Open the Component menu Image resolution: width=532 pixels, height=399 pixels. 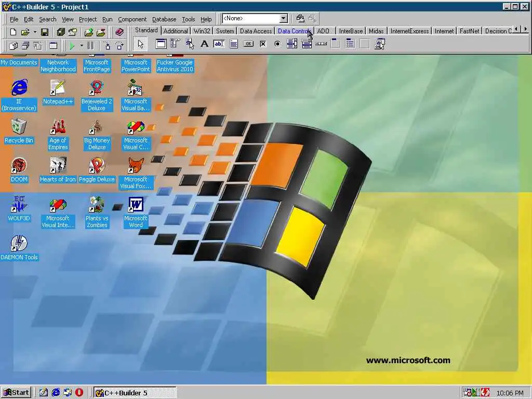(x=132, y=19)
